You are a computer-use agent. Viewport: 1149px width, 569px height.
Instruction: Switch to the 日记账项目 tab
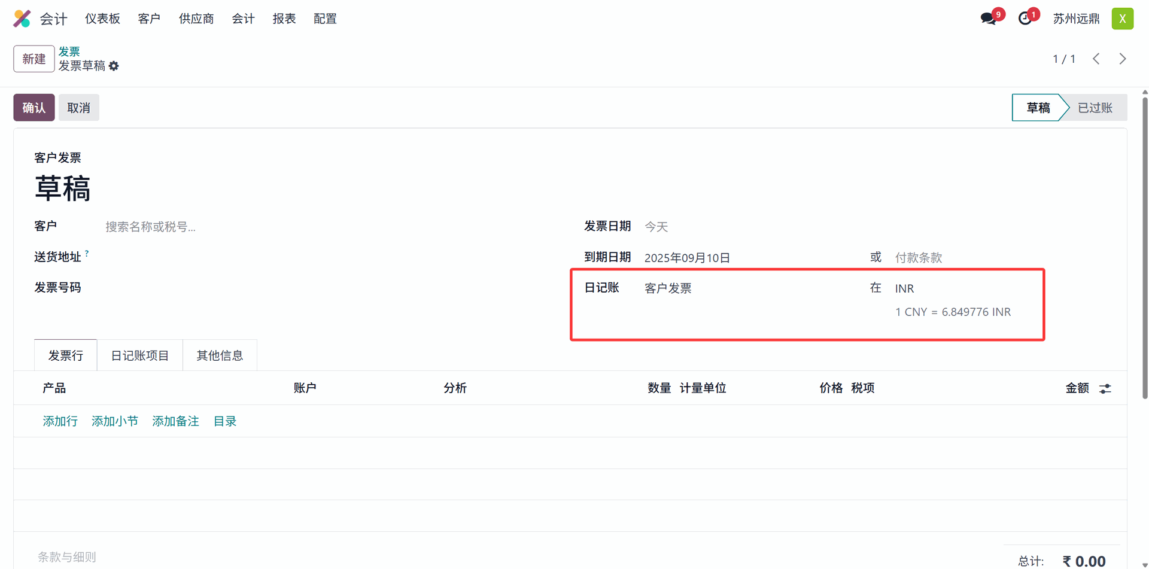pyautogui.click(x=140, y=355)
